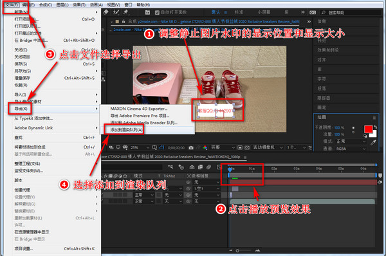386x256 pixels.
Task: Open the 效果(T) menu
Action: point(79,5)
